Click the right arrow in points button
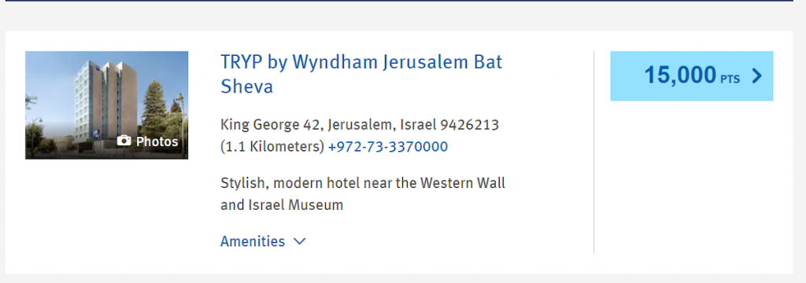 [756, 76]
